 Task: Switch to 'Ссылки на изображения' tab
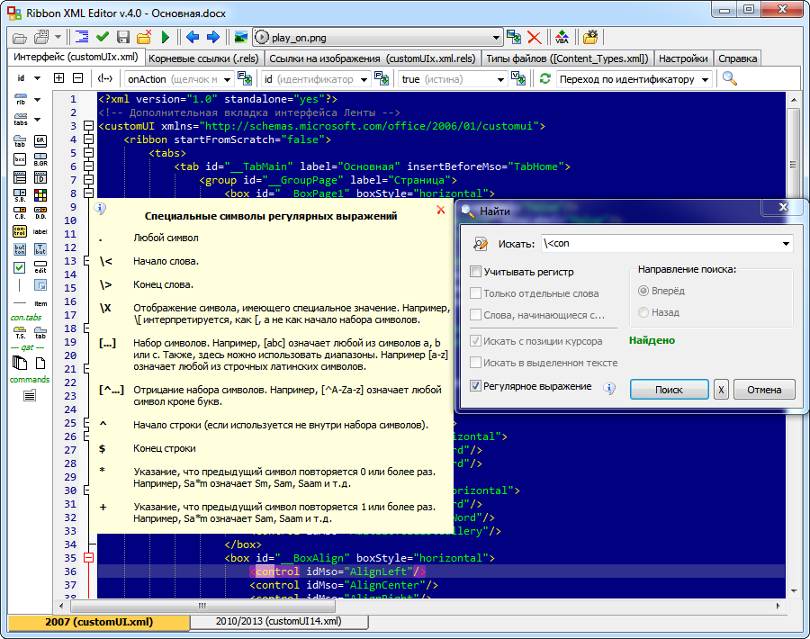(372, 58)
